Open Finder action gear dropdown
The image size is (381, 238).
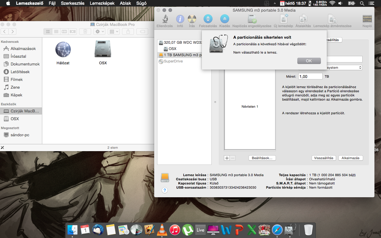(x=99, y=31)
